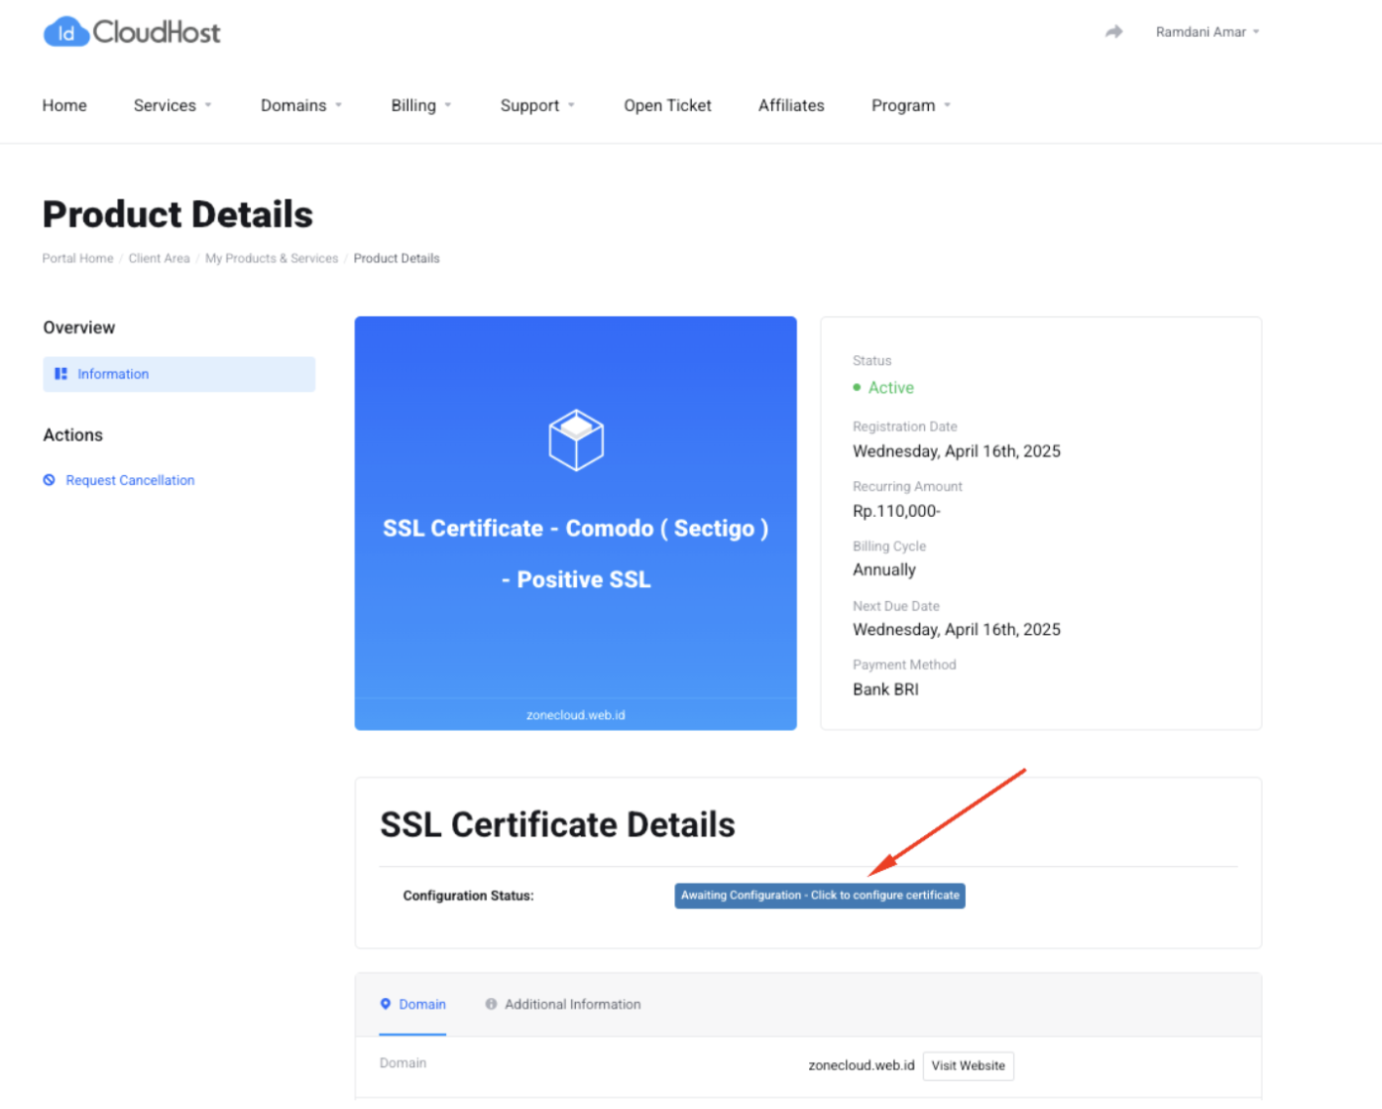1382x1109 pixels.
Task: Expand the Billing menu
Action: pos(421,105)
